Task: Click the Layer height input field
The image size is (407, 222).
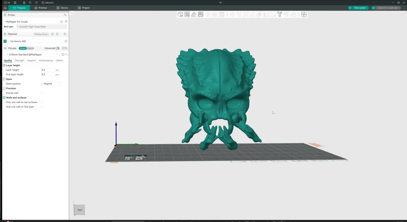Action: (50, 70)
